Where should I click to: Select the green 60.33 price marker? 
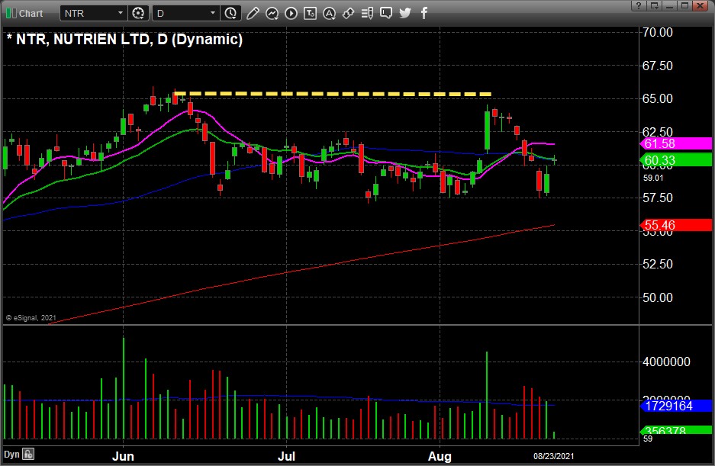(675, 160)
